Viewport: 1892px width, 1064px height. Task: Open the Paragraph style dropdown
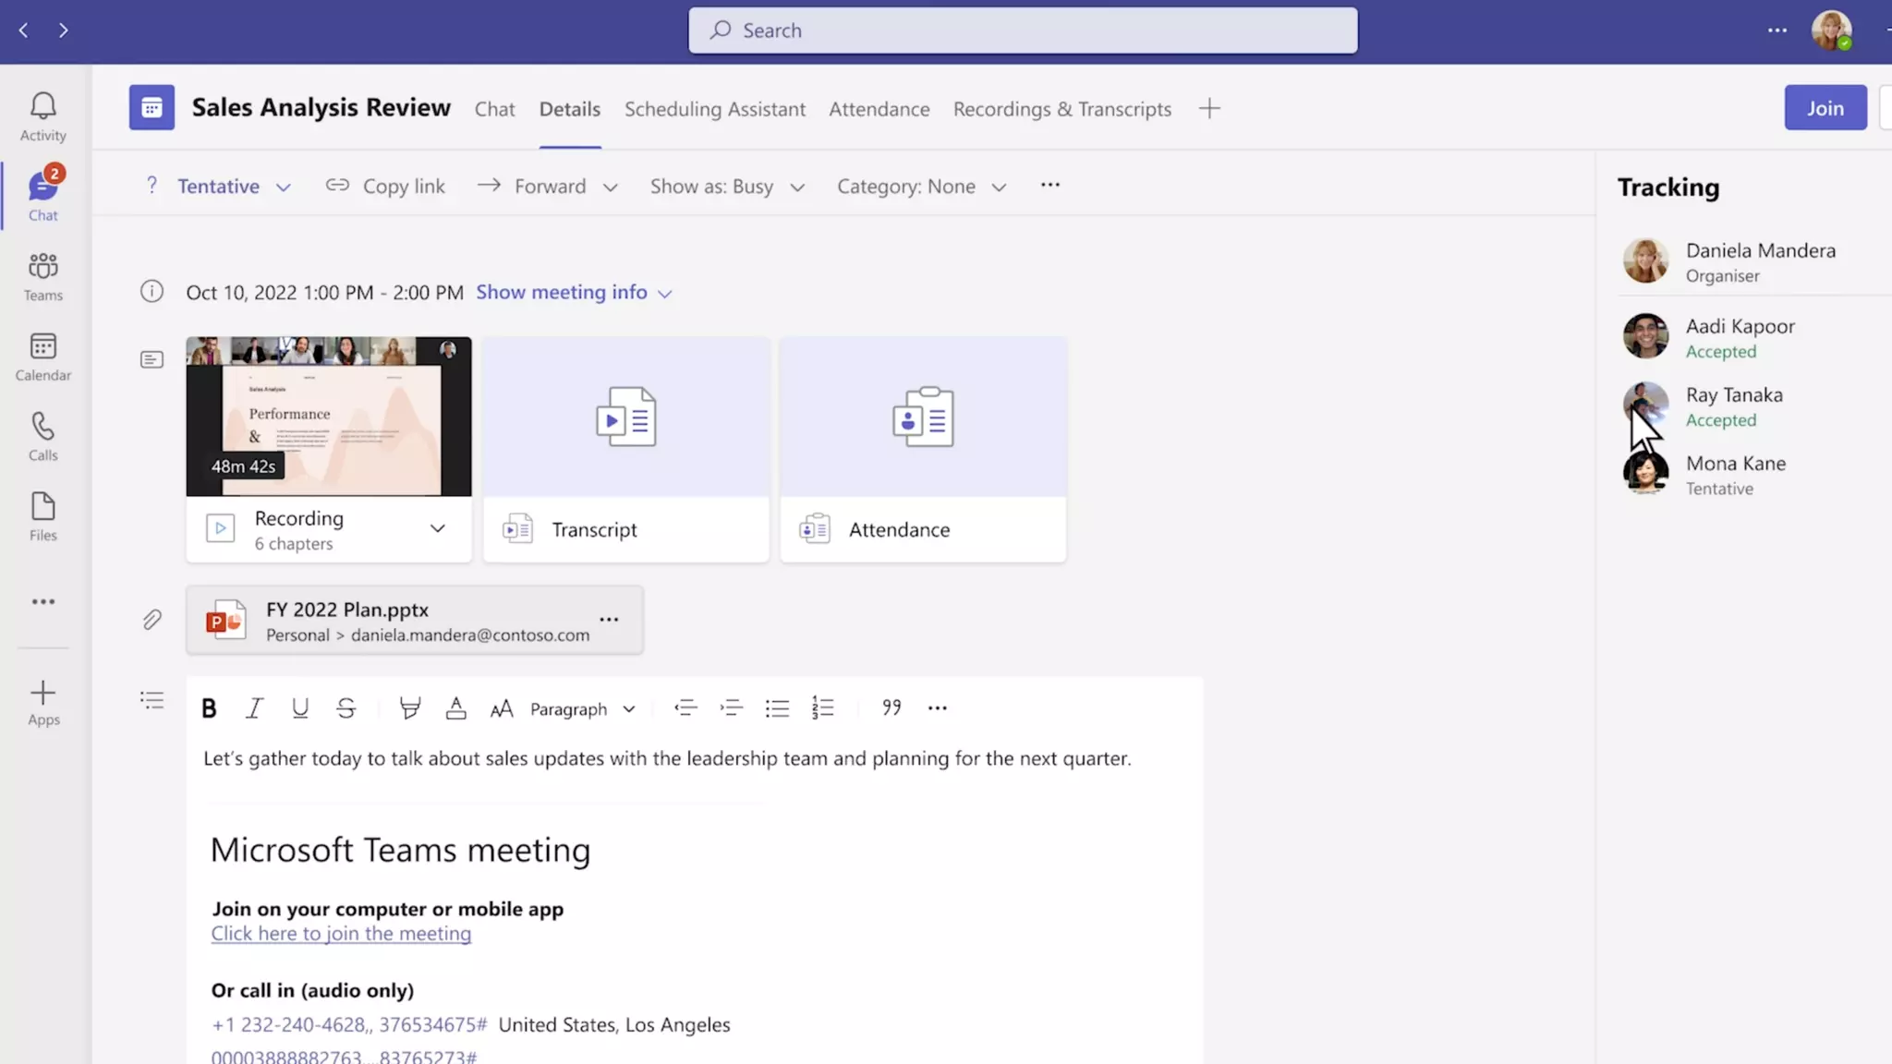pos(582,709)
